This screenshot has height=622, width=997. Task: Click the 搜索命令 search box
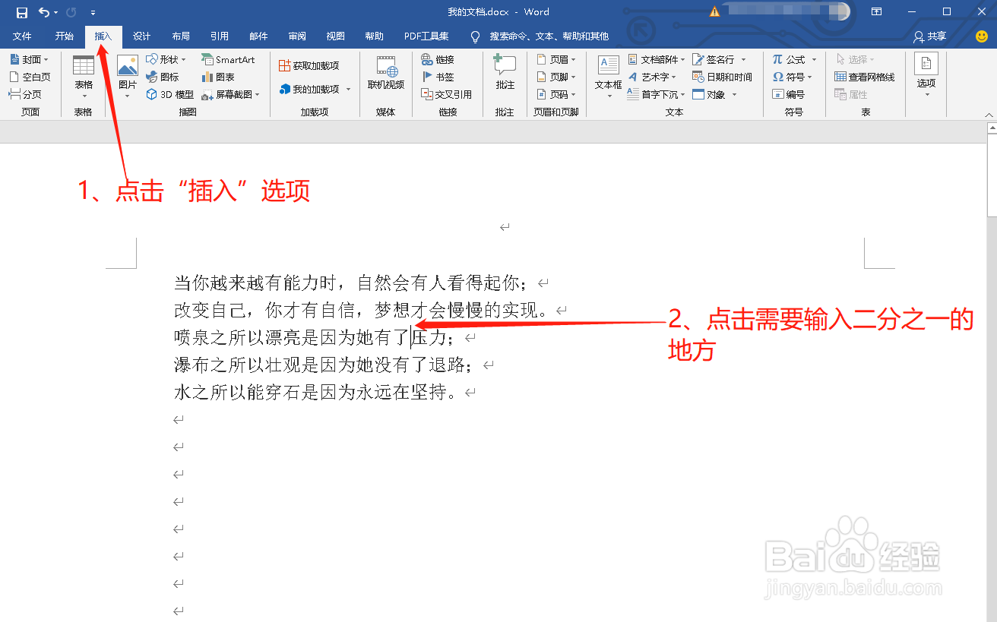(549, 36)
